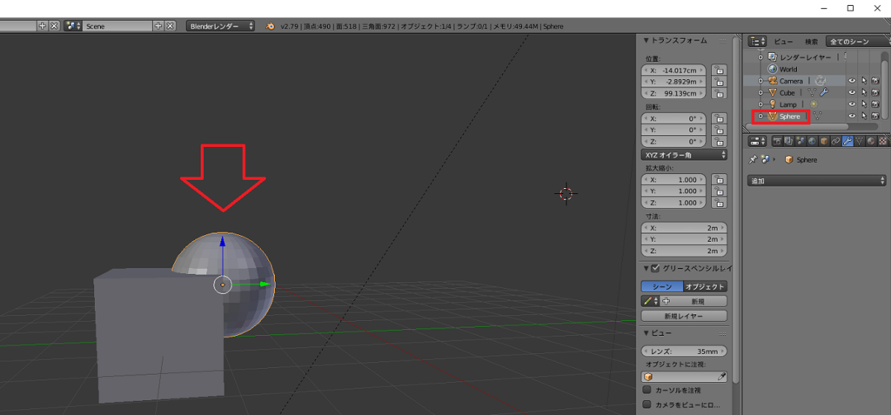Screen dimensions: 891x415
Task: Open the 追加 add modifier dropdown
Action: (816, 181)
